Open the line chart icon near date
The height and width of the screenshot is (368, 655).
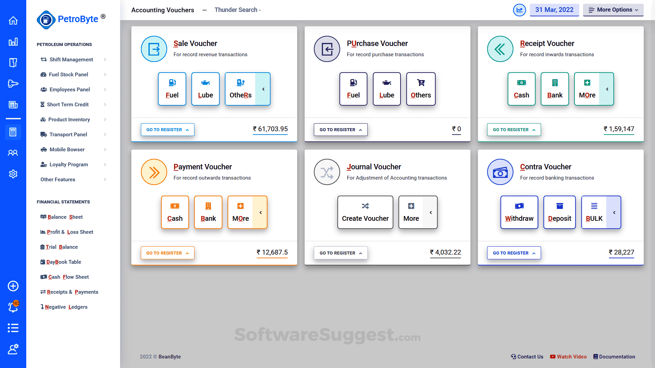tap(519, 10)
